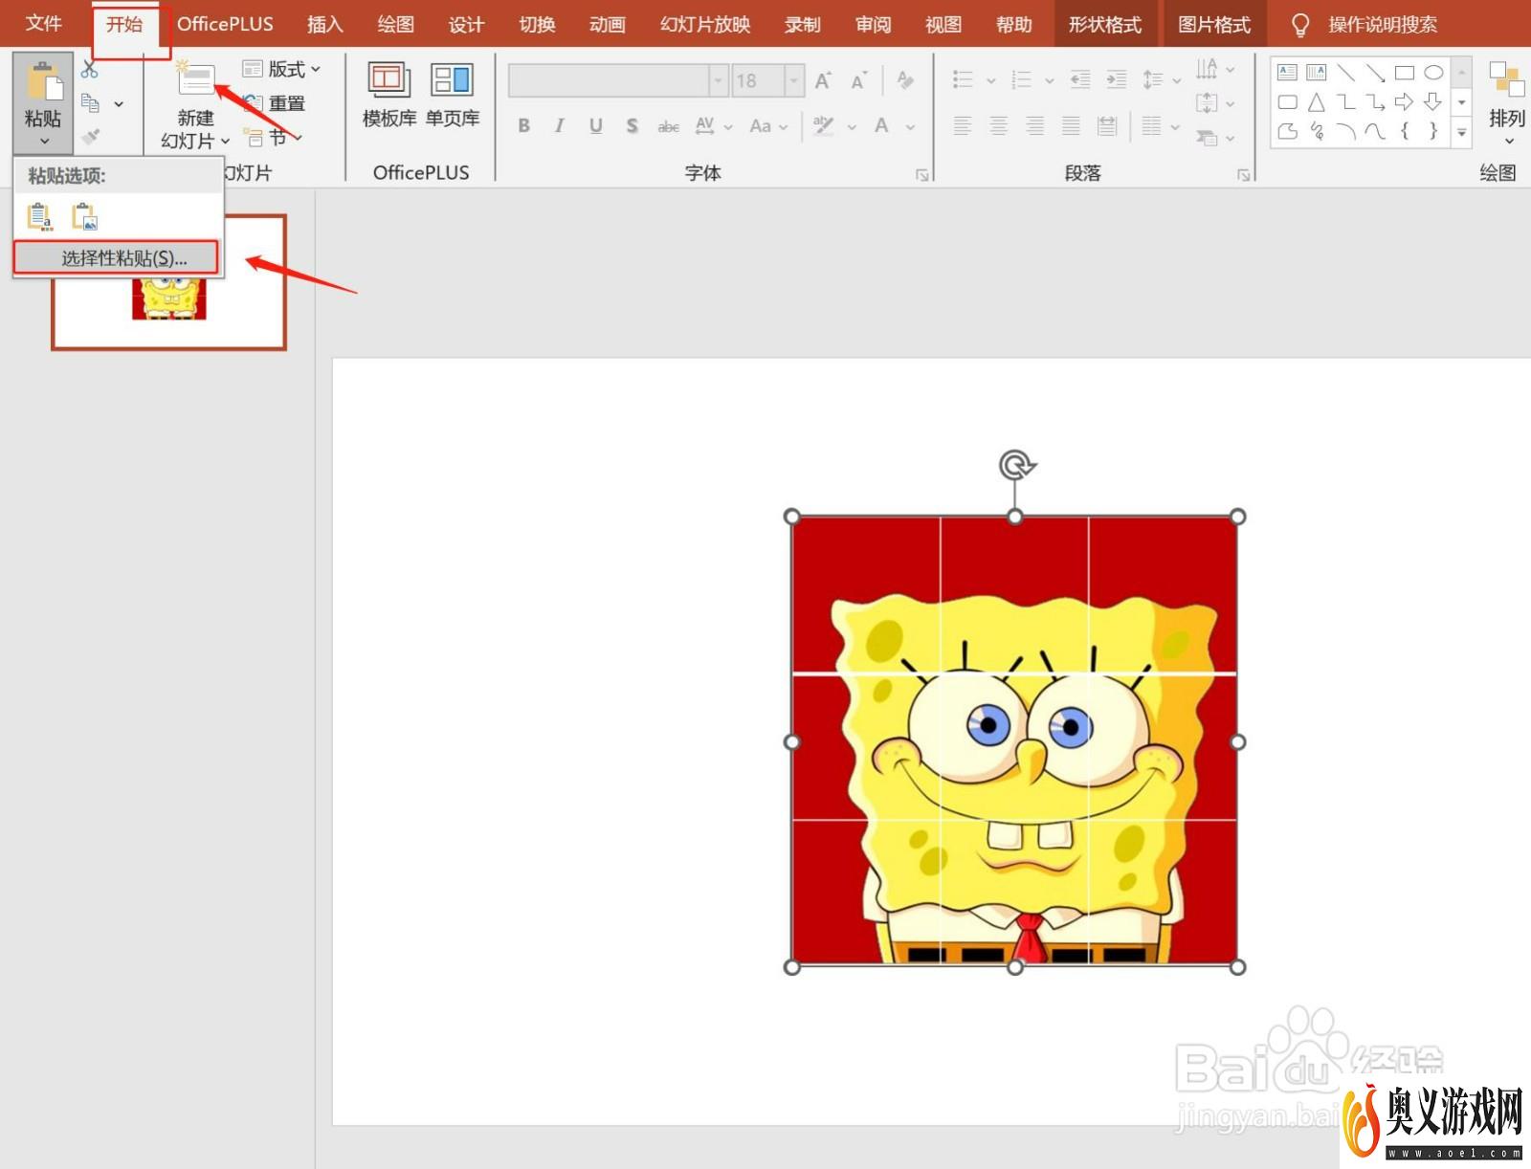Image resolution: width=1531 pixels, height=1169 pixels.
Task: Select the arrow line shape
Action: [1375, 72]
